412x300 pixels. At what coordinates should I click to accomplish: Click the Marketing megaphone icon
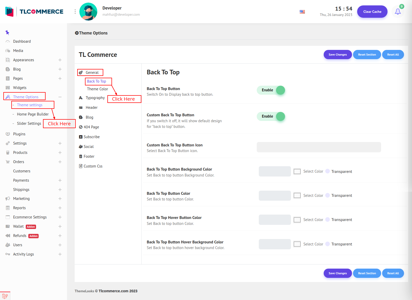point(8,199)
